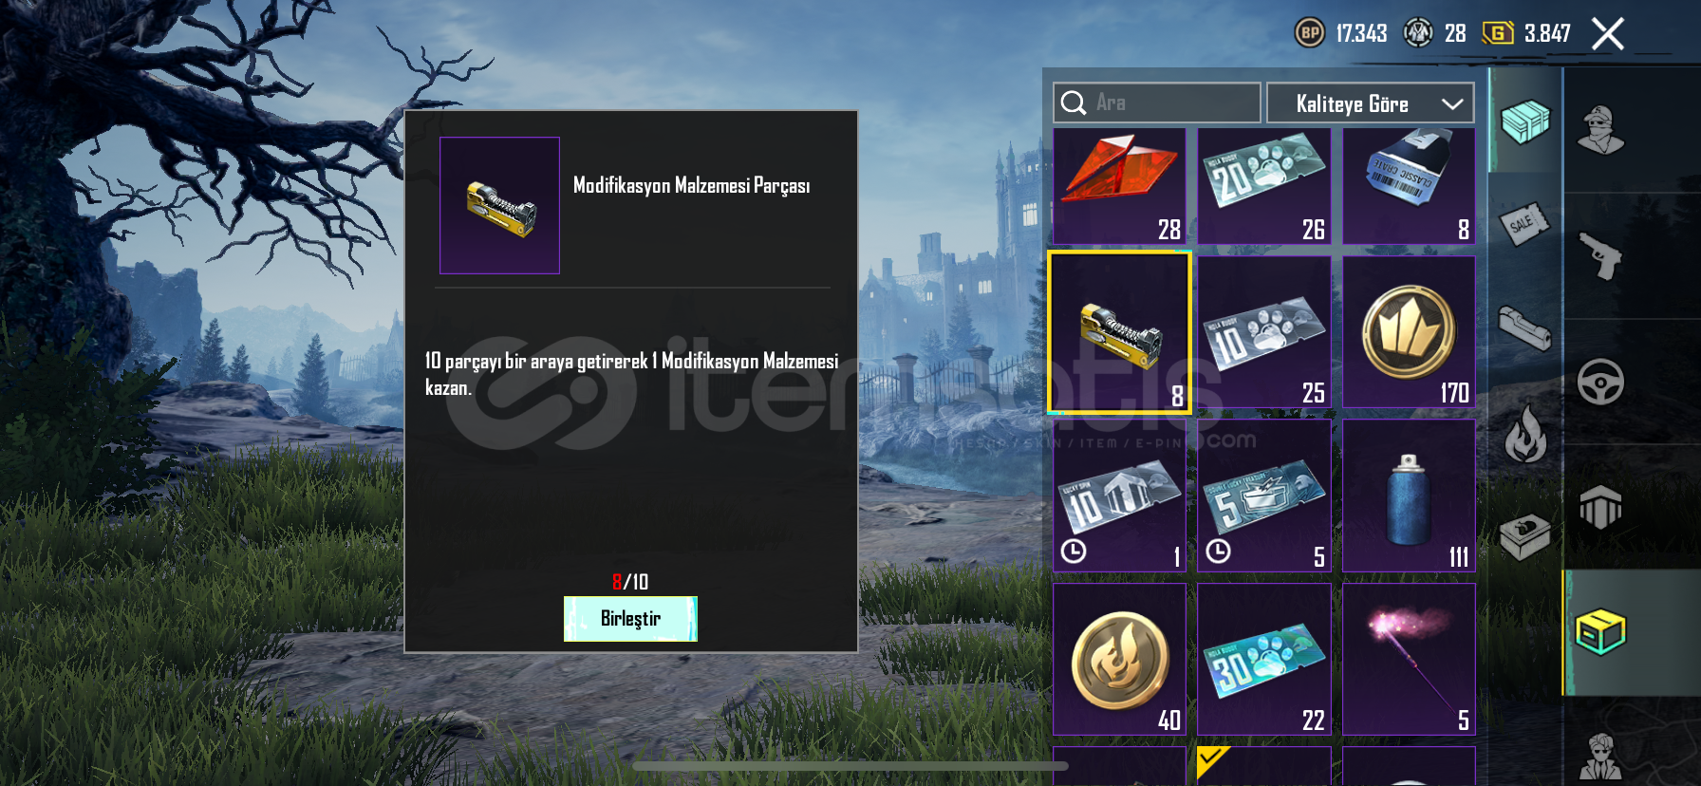This screenshot has width=1701, height=786.
Task: Select the flame emote category icon
Action: click(x=1524, y=434)
